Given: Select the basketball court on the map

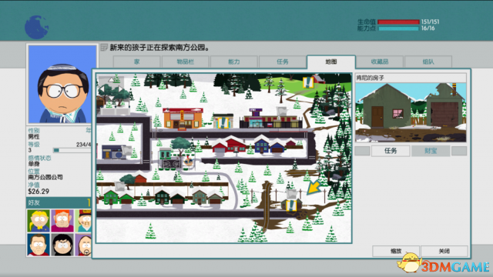Looking at the screenshot, I should 171,163.
